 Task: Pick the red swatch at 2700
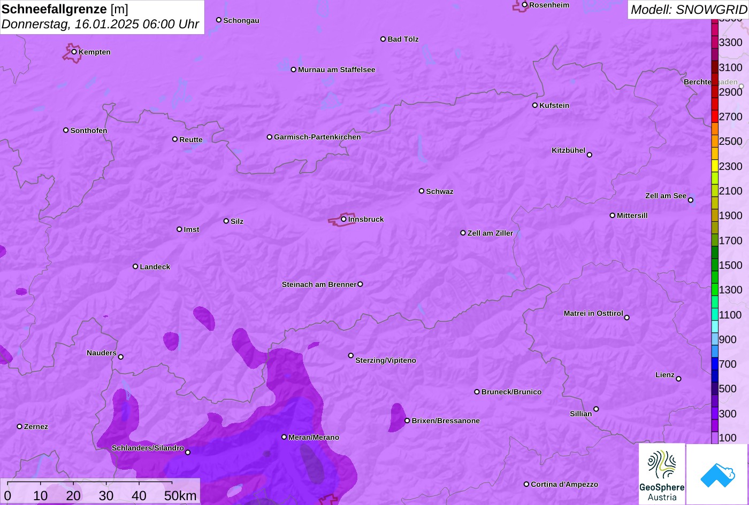click(715, 116)
